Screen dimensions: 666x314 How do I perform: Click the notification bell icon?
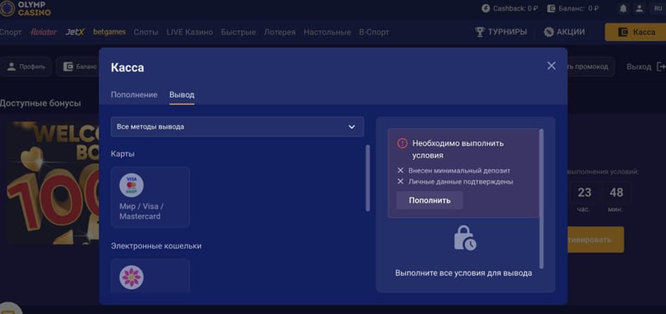coord(623,8)
